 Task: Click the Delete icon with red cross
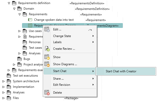(x=47, y=93)
